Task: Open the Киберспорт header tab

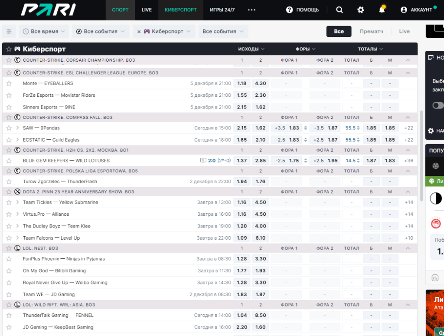Action: [181, 10]
